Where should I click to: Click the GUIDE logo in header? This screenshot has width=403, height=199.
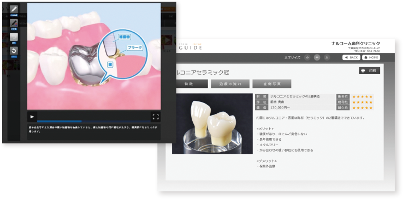190,47
